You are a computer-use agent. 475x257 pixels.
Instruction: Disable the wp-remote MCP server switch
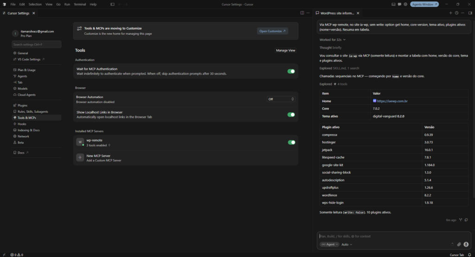(x=291, y=142)
